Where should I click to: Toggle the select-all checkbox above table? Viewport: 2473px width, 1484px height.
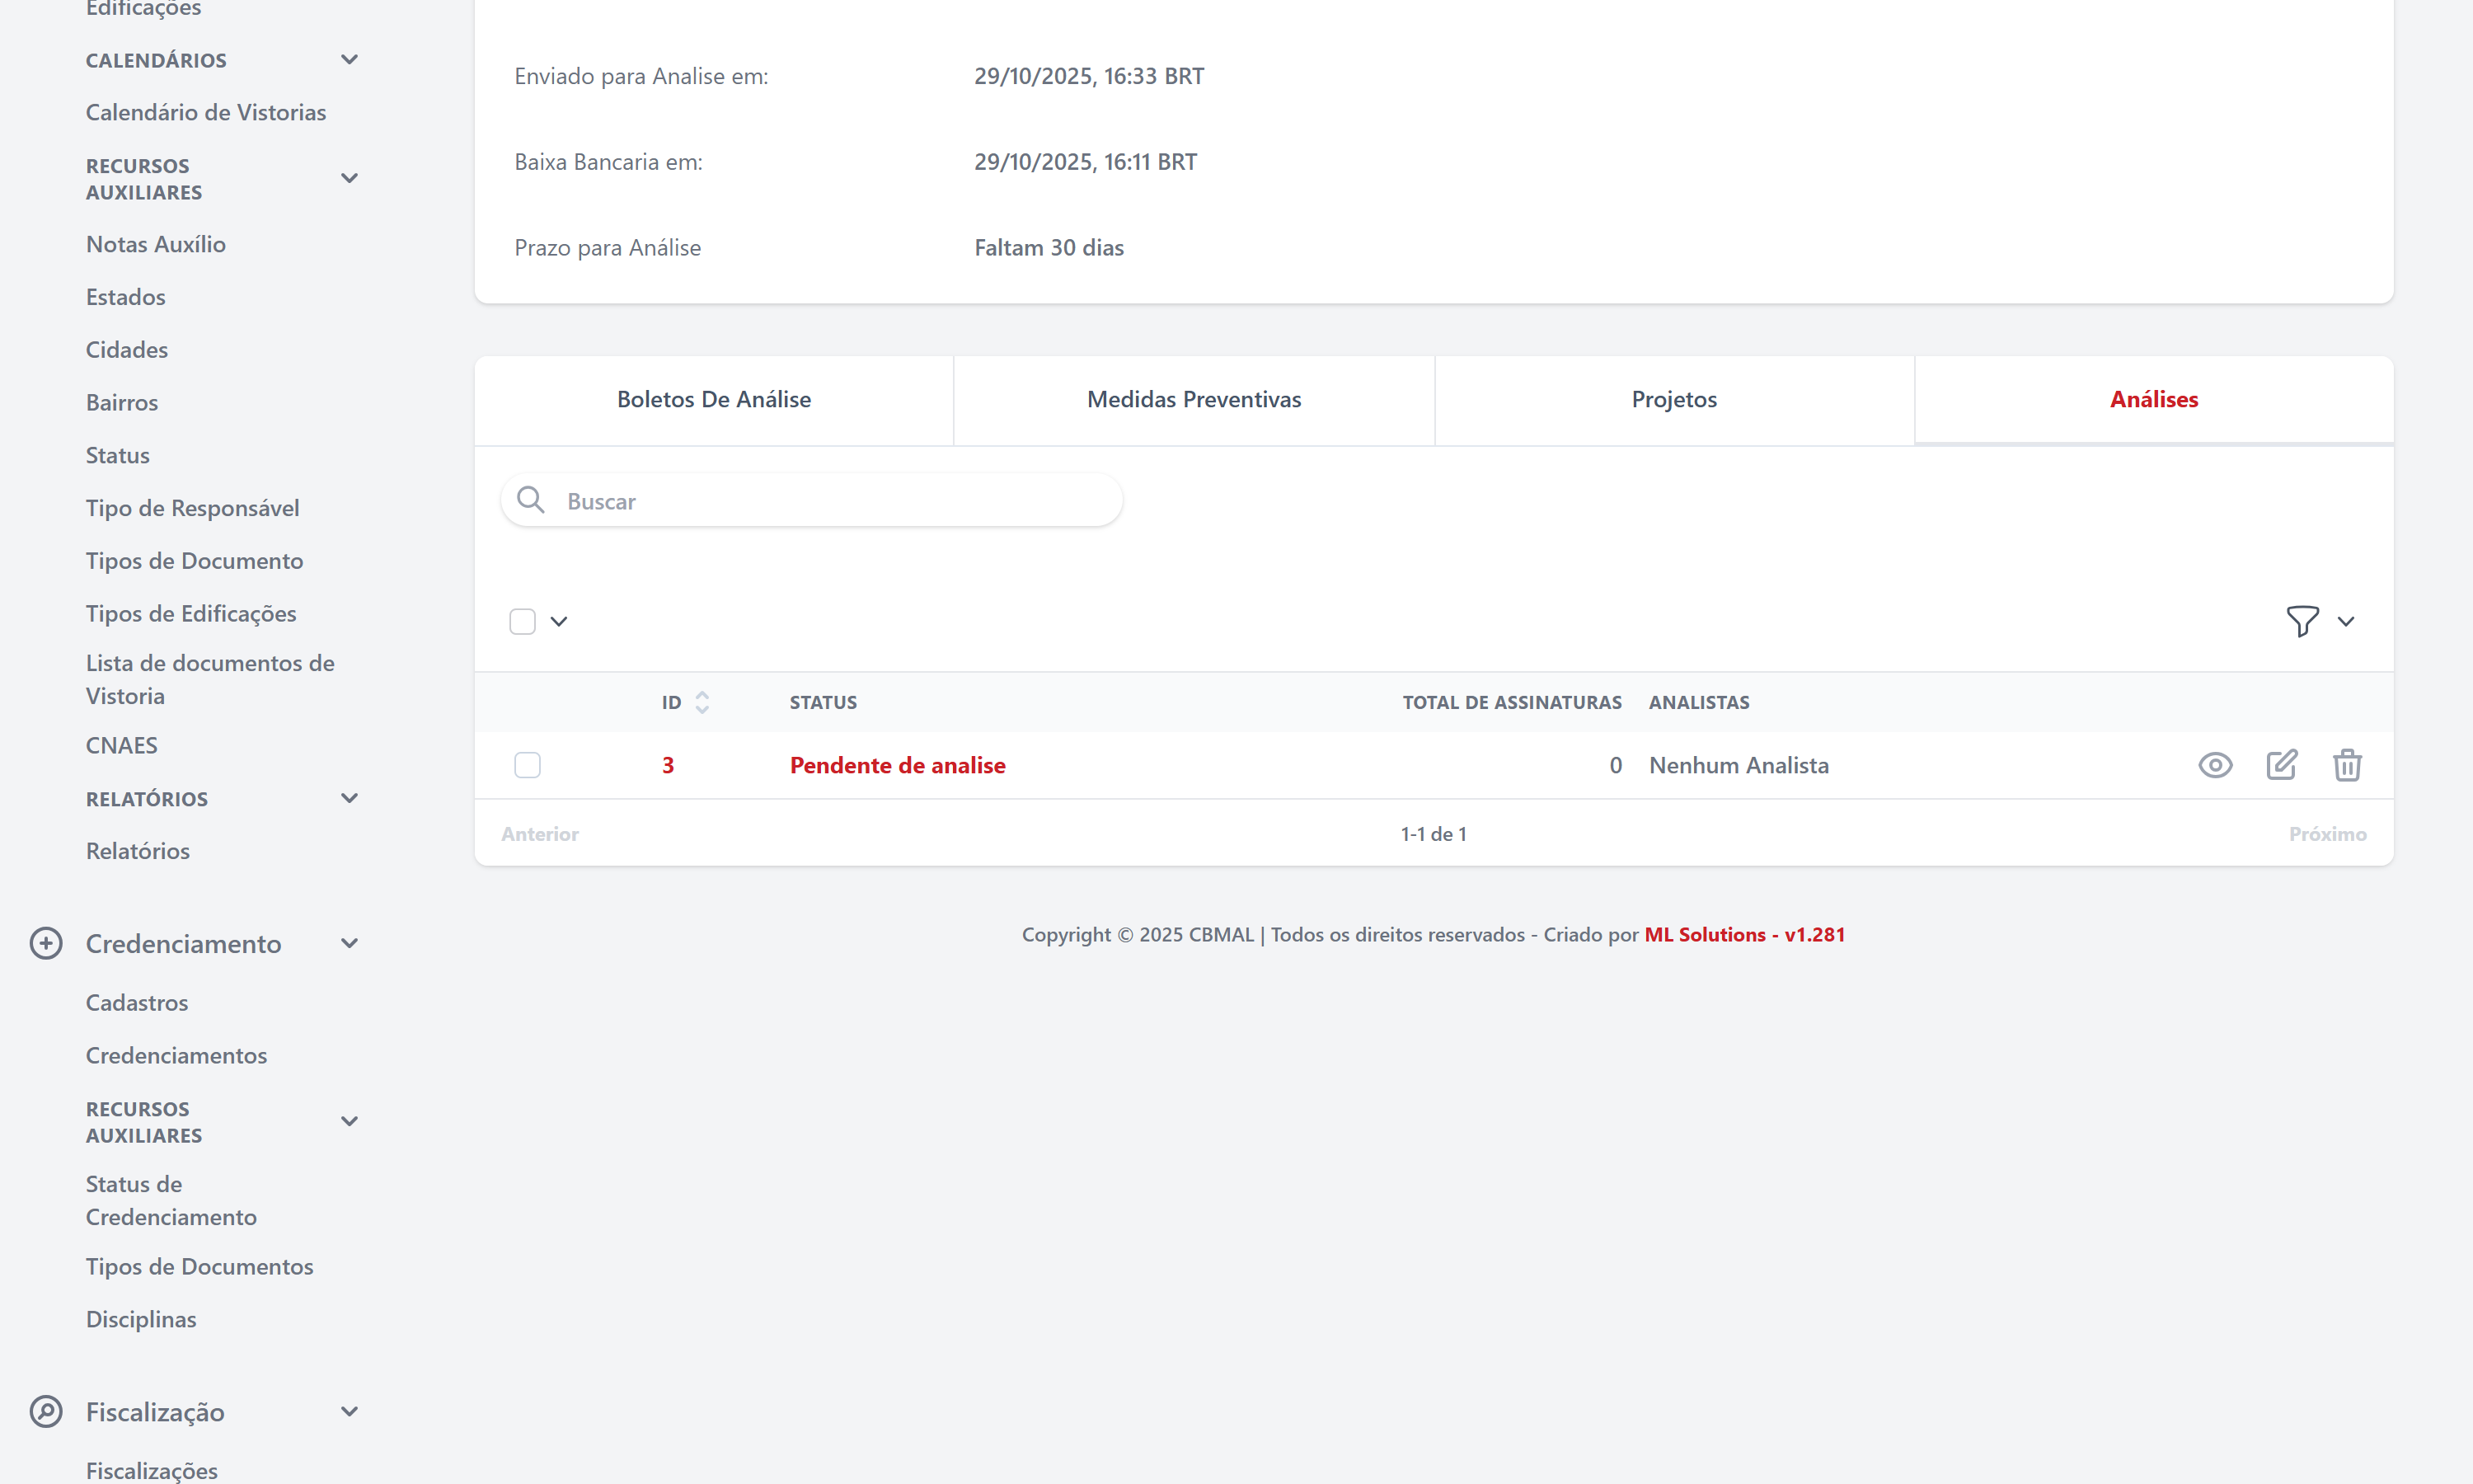(522, 621)
